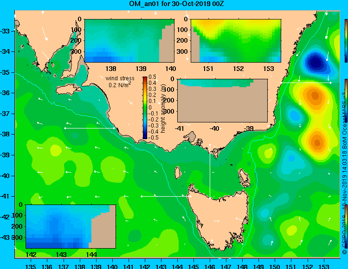Click the '139' label in the 138–140 inset
Image resolution: width=348 pixels, height=269 pixels.
tap(141, 69)
